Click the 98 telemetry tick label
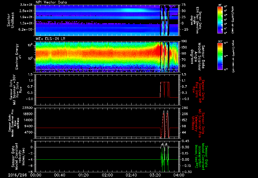The image size is (258, 178). (184, 126)
